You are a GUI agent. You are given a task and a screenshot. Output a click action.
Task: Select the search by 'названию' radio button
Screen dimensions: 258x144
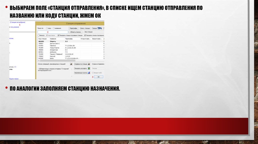coord(54,28)
